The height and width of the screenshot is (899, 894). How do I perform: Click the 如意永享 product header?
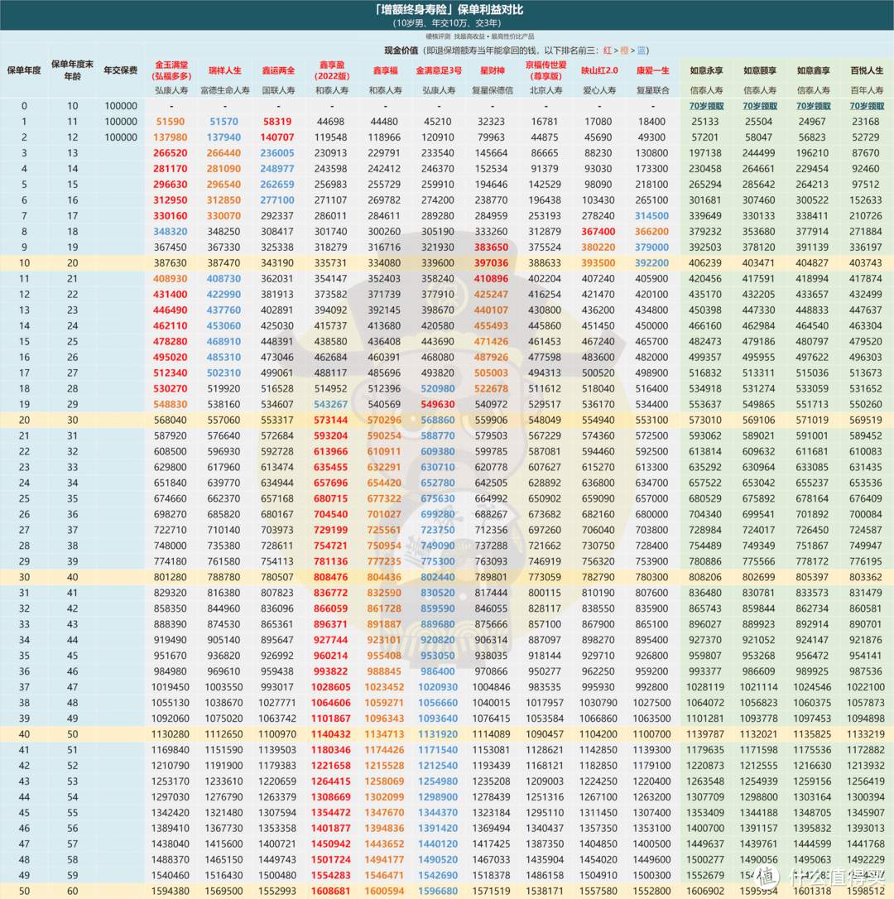706,70
